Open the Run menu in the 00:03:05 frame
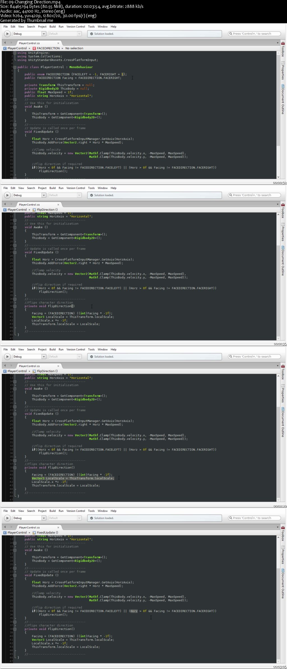This screenshot has height=669, width=287. (x=61, y=511)
